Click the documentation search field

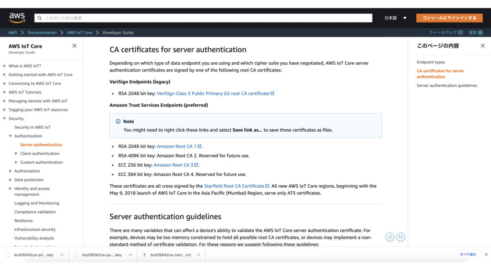tap(203, 18)
